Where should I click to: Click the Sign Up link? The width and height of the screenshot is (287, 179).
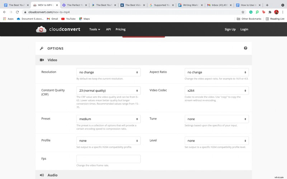coord(230,29)
